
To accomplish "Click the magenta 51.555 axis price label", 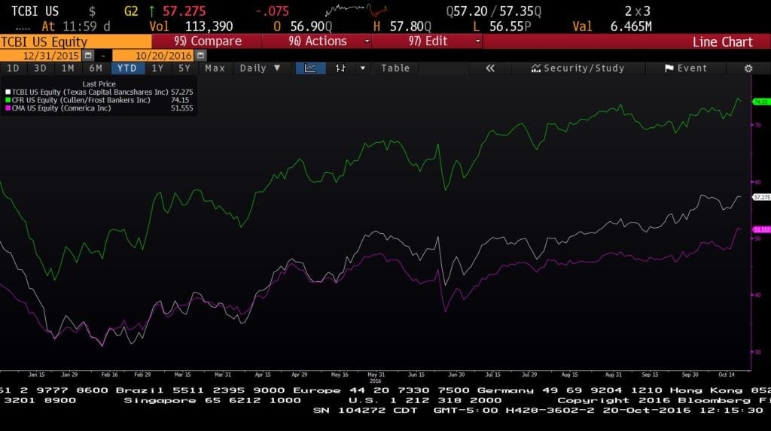I will (x=761, y=229).
